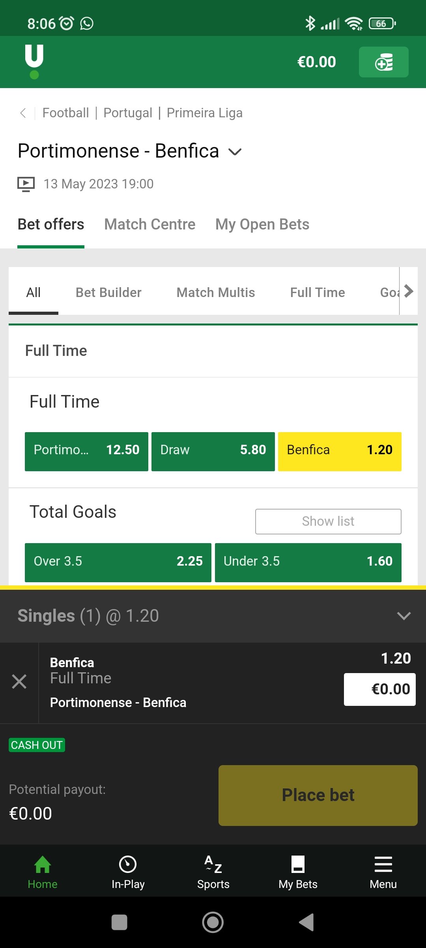
Task: Open the deposit coins icon button
Action: [x=383, y=62]
